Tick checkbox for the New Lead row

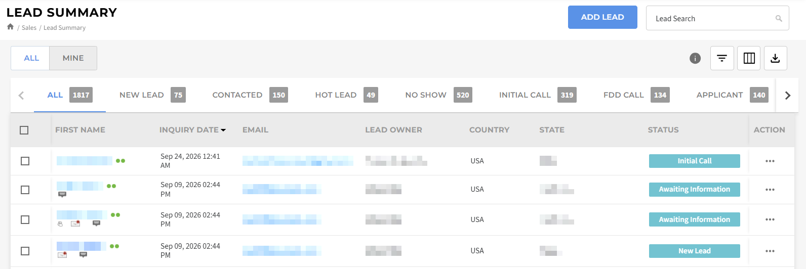25,251
